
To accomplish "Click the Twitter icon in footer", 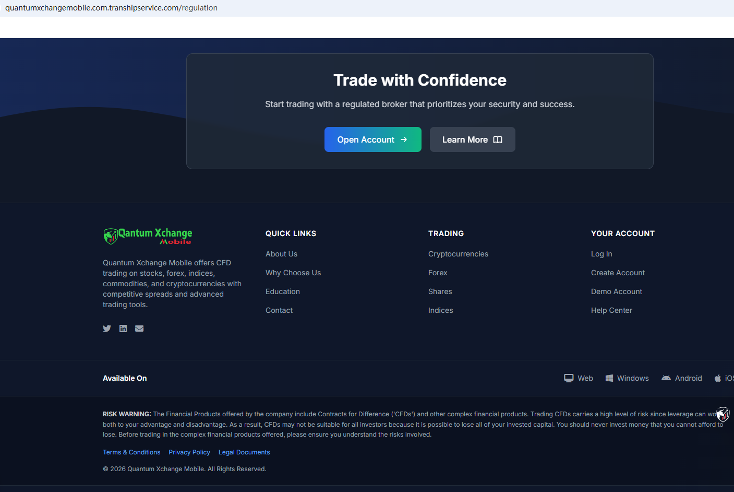I will 107,329.
